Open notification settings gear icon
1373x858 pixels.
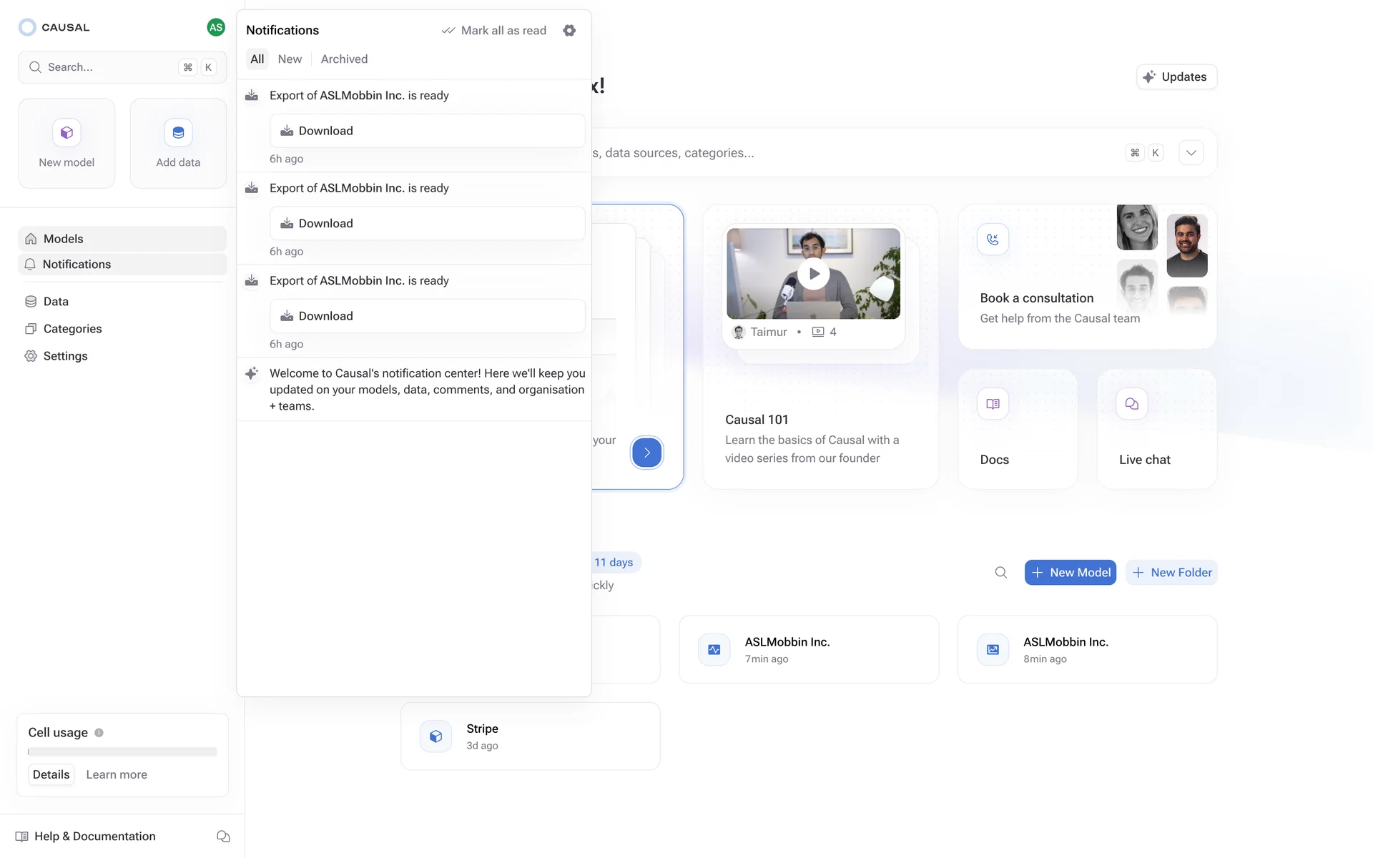[569, 30]
